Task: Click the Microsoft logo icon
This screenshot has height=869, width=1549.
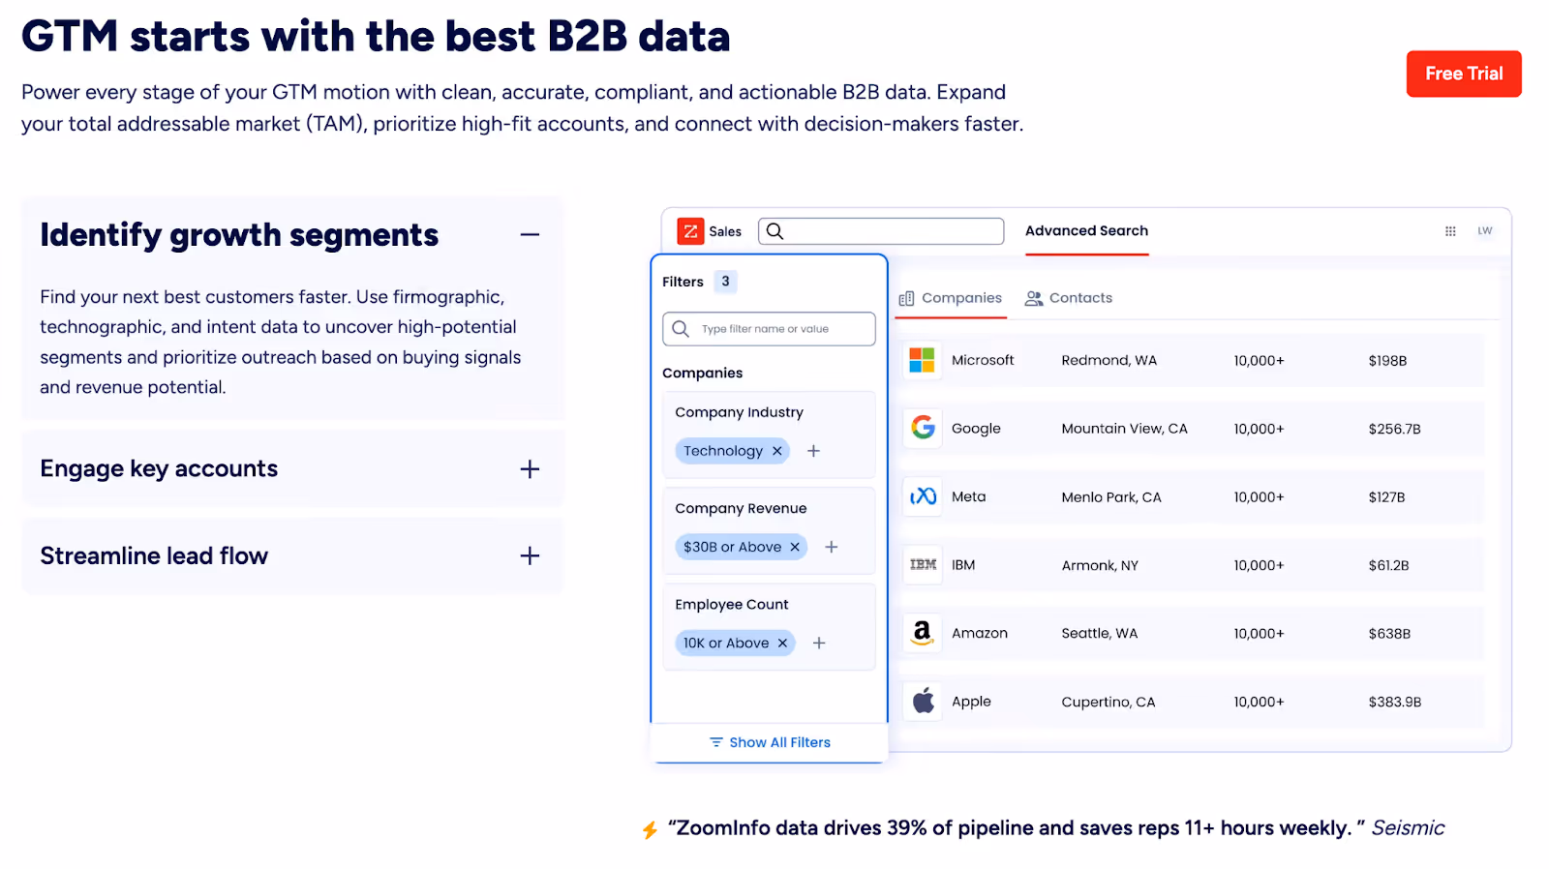Action: click(x=922, y=360)
